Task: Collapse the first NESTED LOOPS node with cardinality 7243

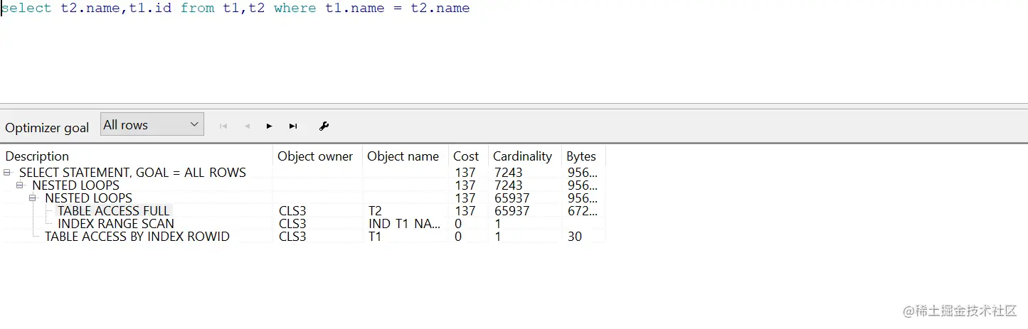Action: click(x=20, y=185)
